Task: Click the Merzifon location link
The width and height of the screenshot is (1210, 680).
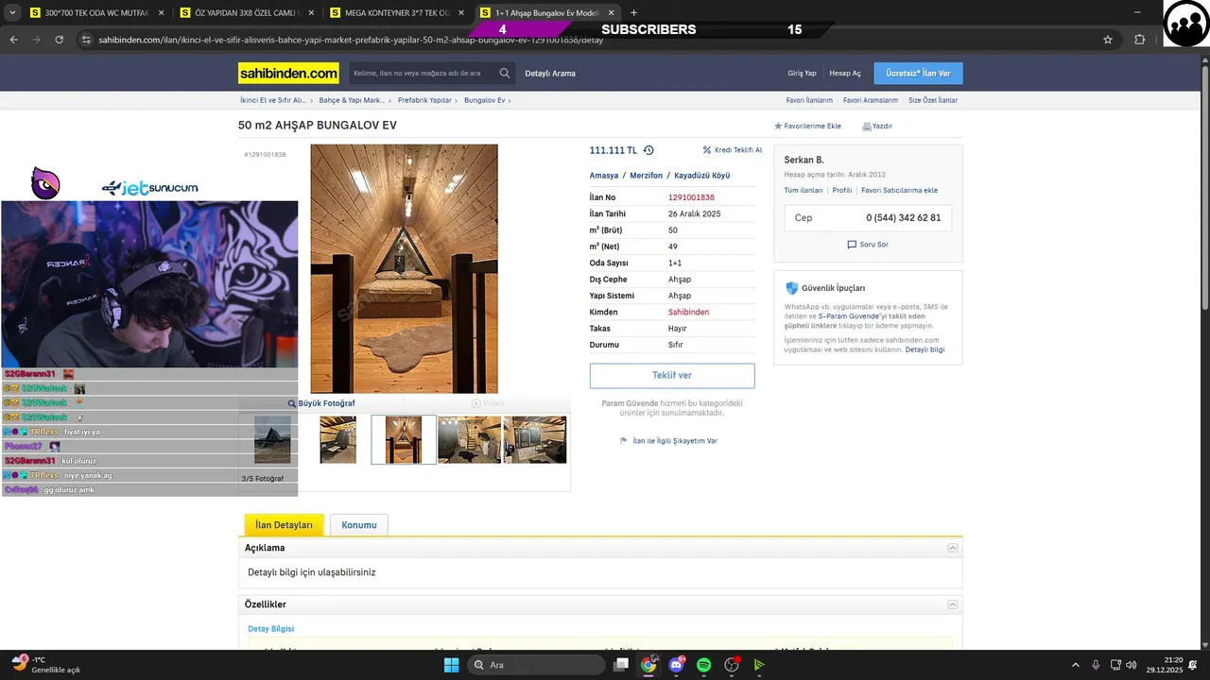Action: (647, 176)
